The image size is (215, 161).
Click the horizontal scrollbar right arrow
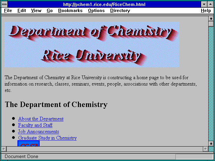coord(205,149)
